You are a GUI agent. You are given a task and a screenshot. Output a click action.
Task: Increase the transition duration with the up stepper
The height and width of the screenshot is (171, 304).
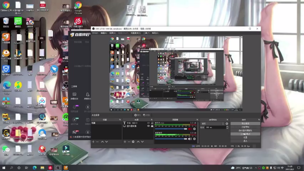tap(227, 127)
